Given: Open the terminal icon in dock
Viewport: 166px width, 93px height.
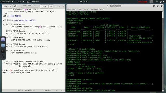Looking at the screenshot, I should [3, 51].
